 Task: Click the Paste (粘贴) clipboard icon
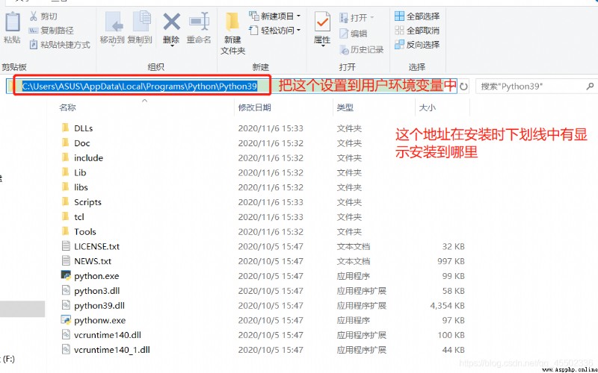pyautogui.click(x=12, y=22)
